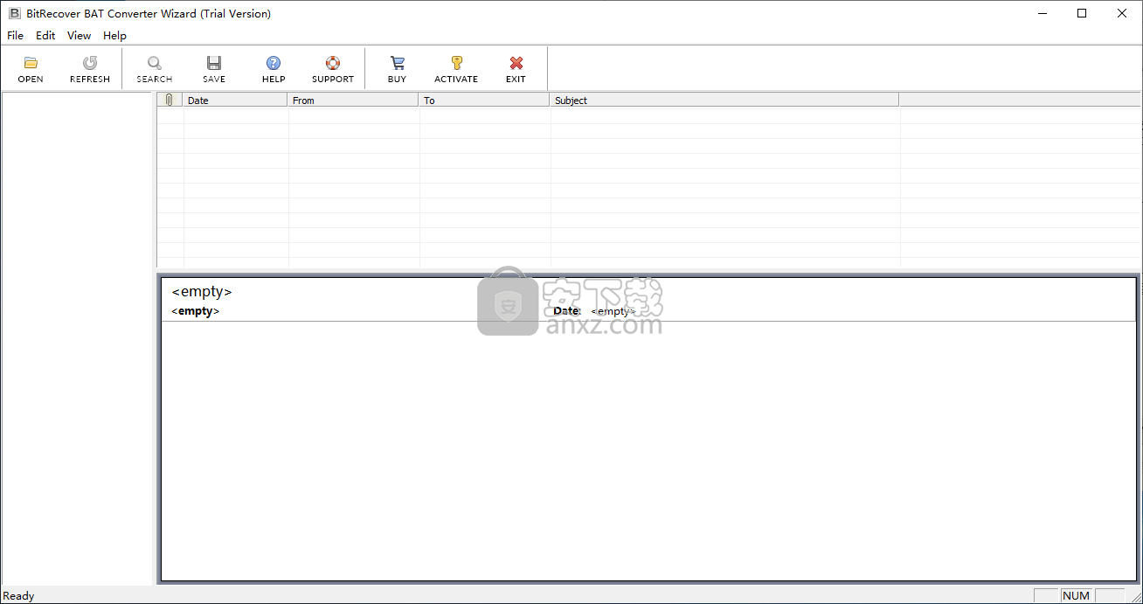Viewport: 1143px width, 604px height.
Task: Sort messages by the From column header
Action: coord(353,101)
